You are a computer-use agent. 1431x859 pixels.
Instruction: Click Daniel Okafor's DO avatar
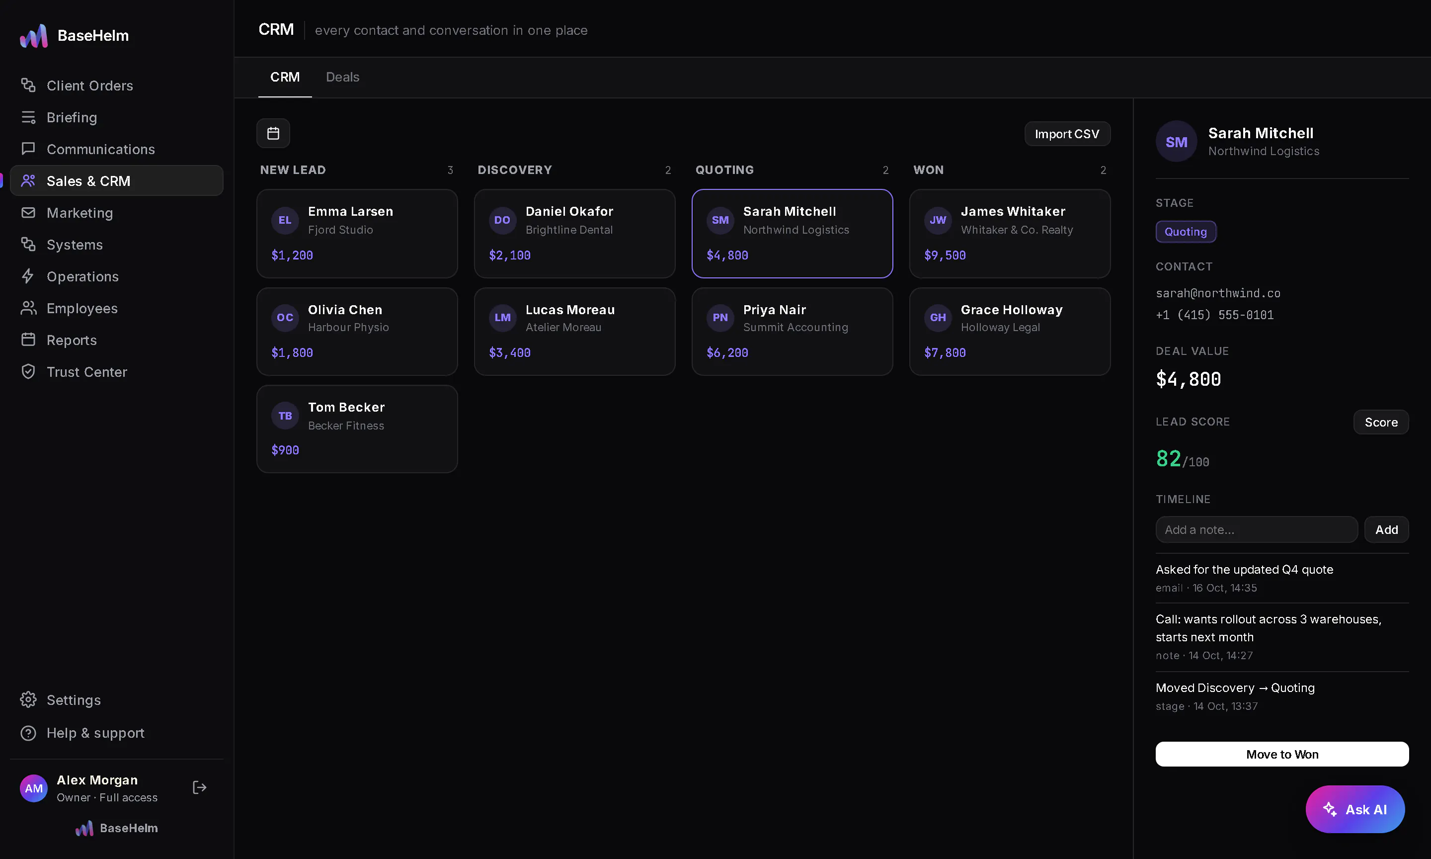502,220
